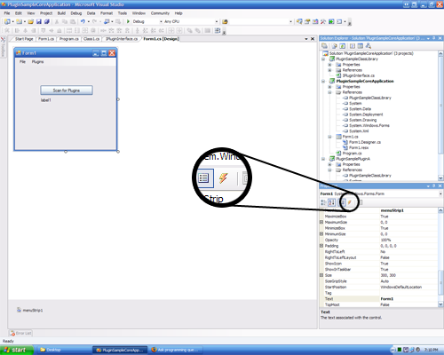Toggle Categorized view in the Properties panel
Viewport: 444px width, 355px height.
point(323,202)
